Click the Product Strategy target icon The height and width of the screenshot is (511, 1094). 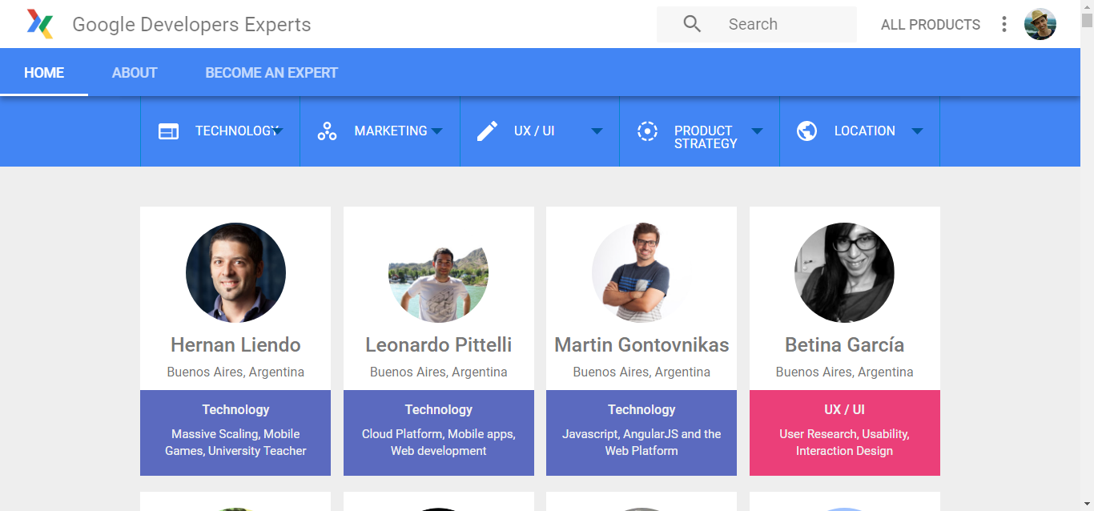point(647,131)
